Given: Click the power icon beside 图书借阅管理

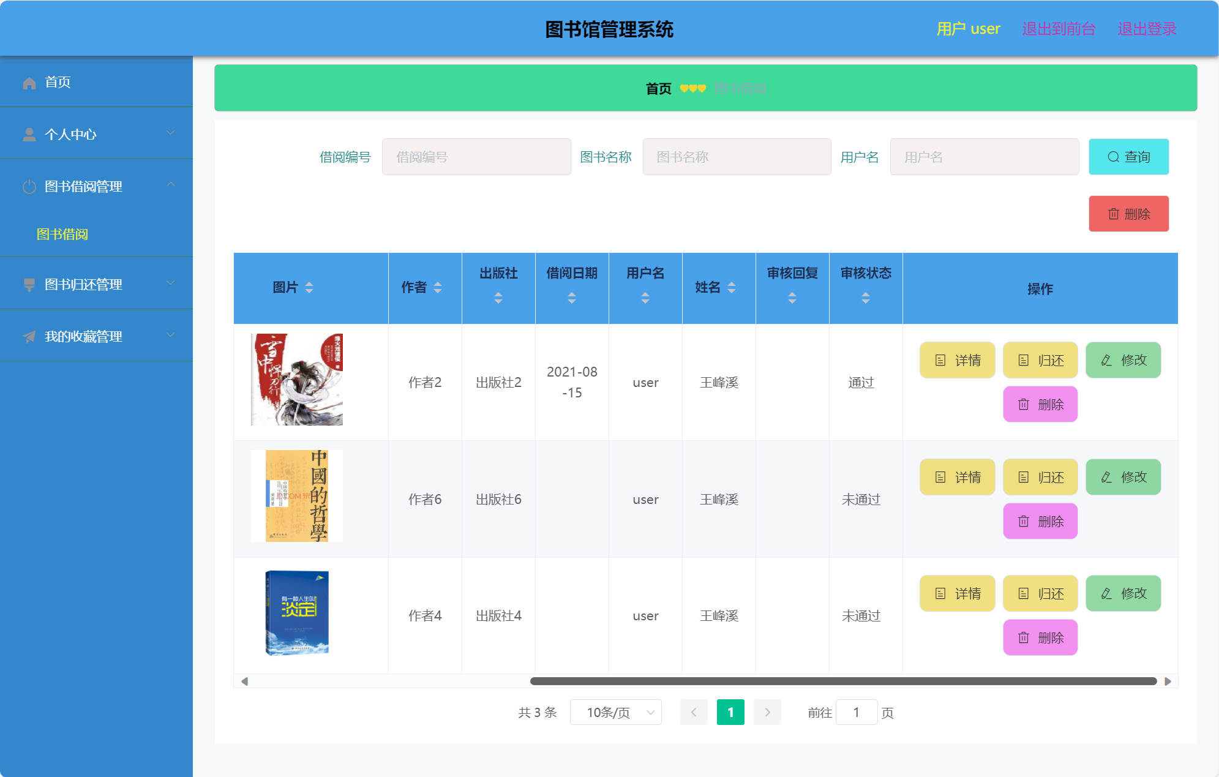Looking at the screenshot, I should tap(29, 186).
